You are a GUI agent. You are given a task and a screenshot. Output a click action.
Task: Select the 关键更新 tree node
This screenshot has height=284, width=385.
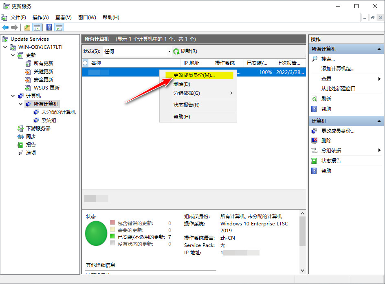(44, 71)
